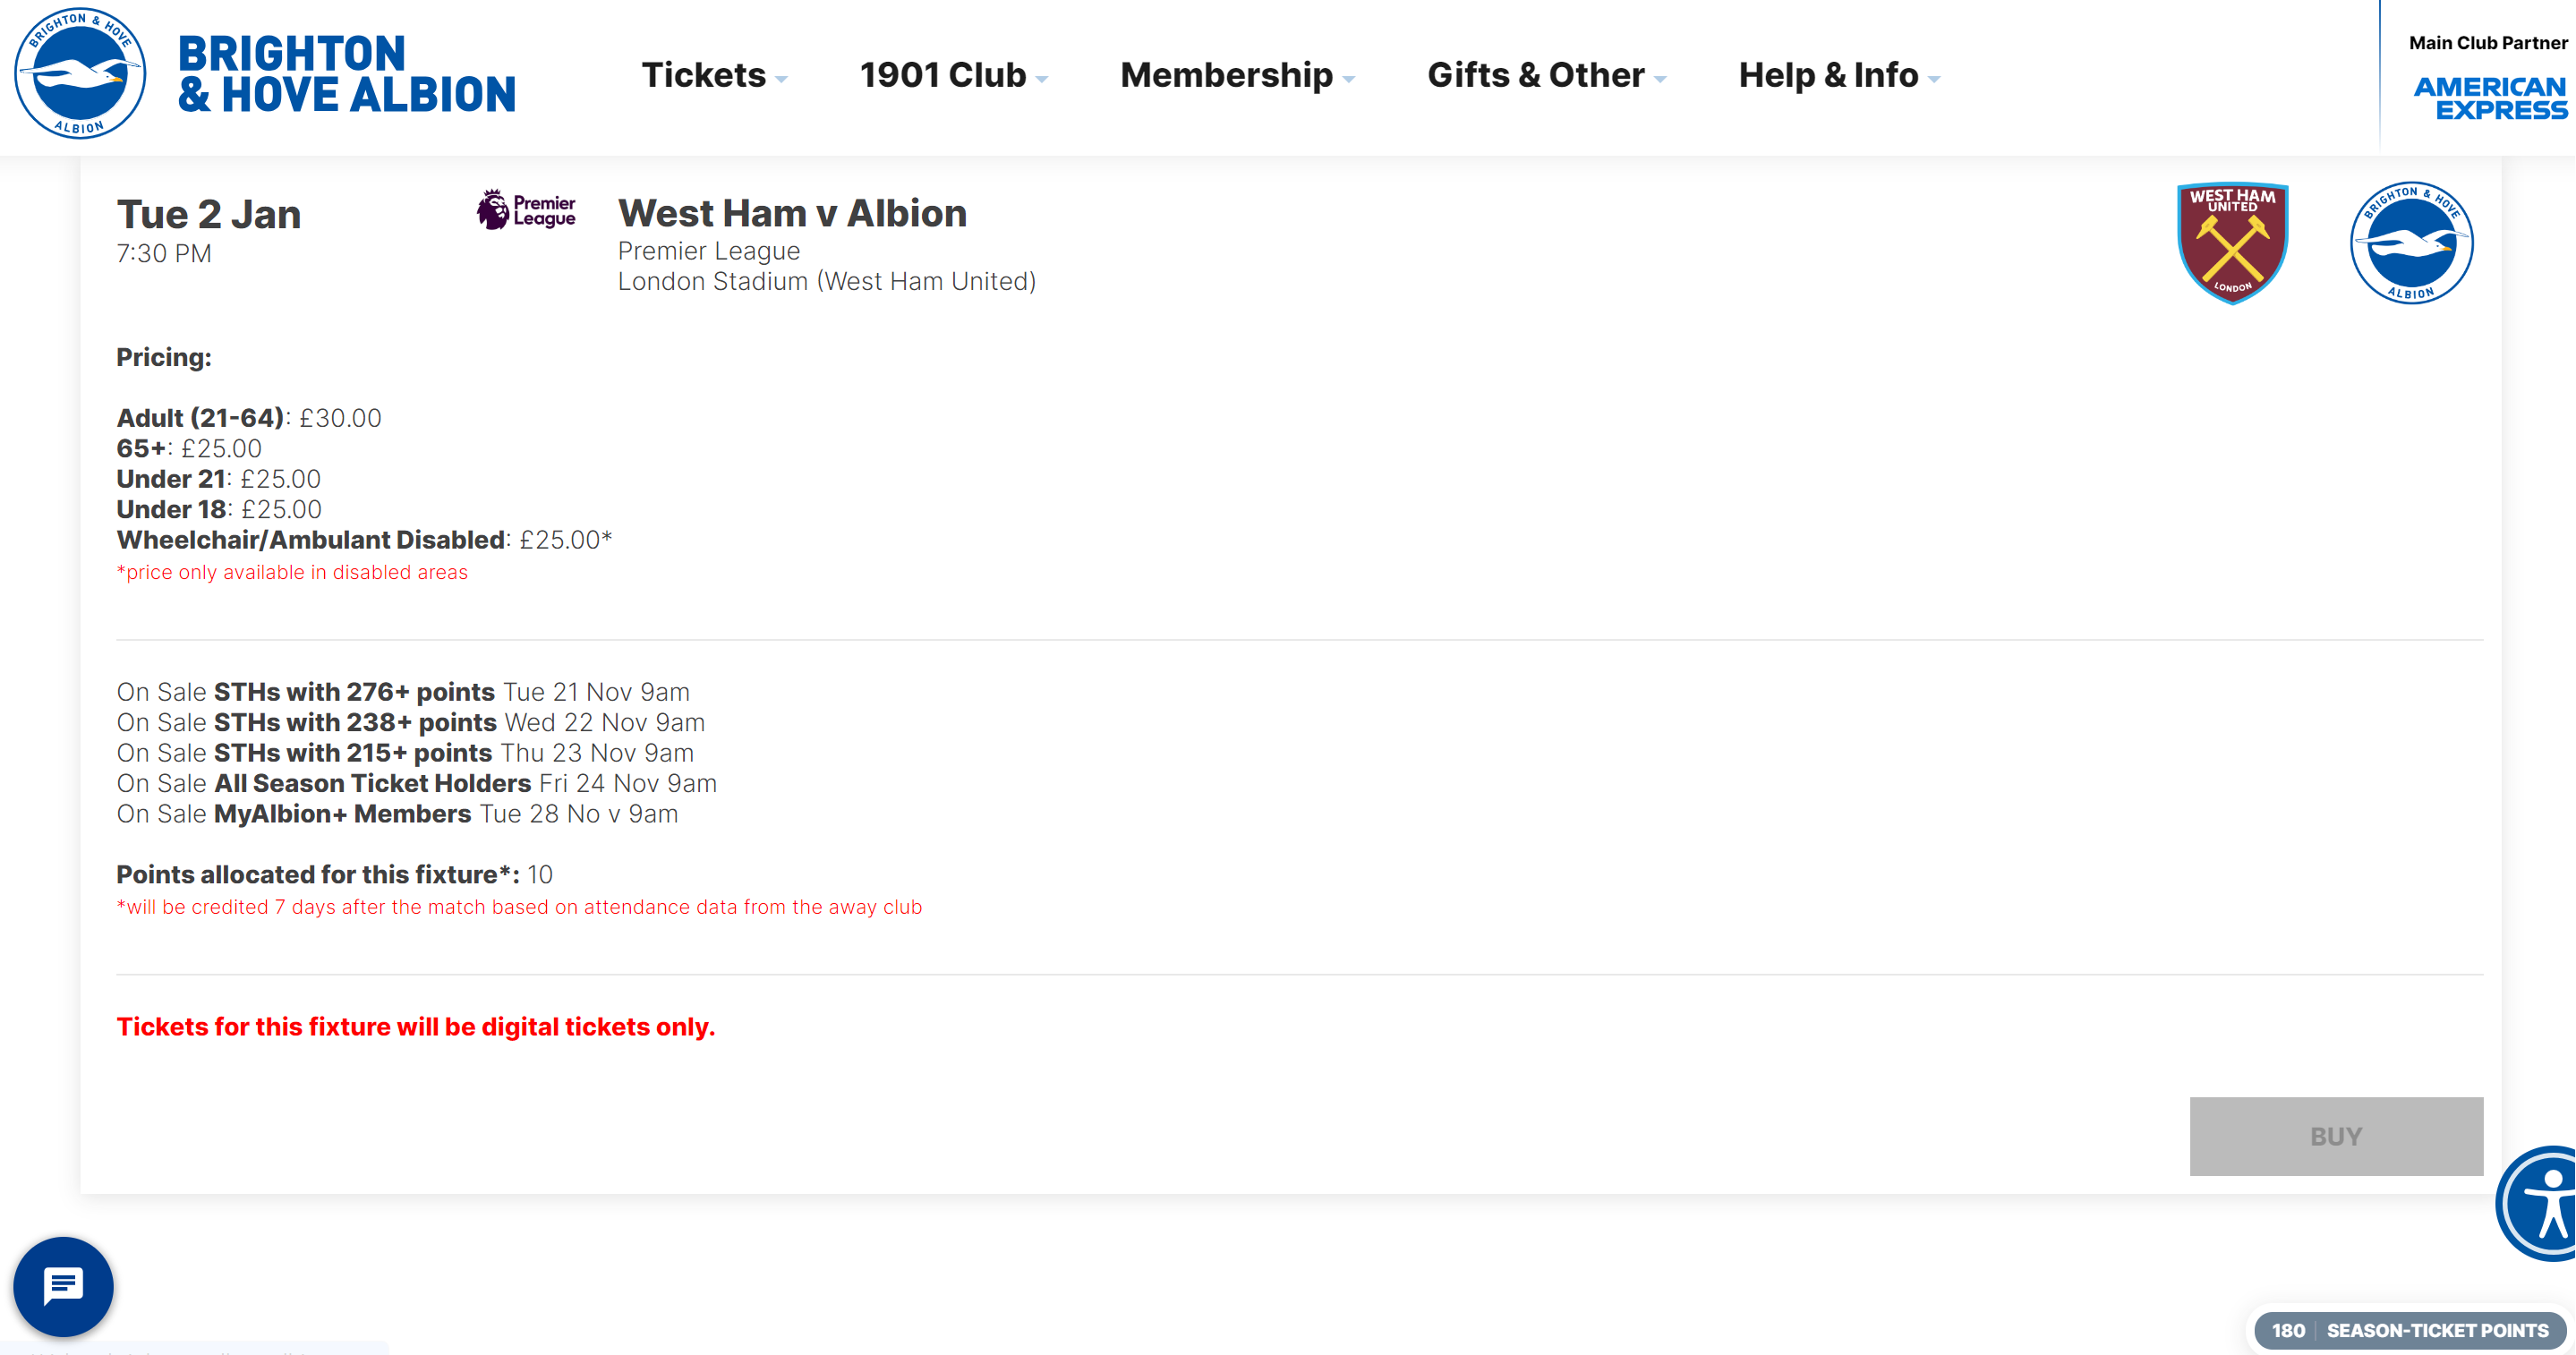The image size is (2576, 1355).
Task: Expand the Tickets dropdown menu
Action: [714, 75]
